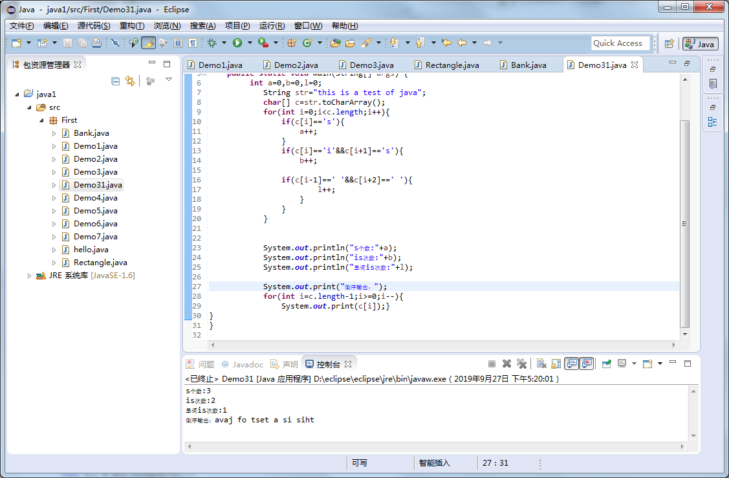Open the 文件(F) menu

tap(22, 26)
